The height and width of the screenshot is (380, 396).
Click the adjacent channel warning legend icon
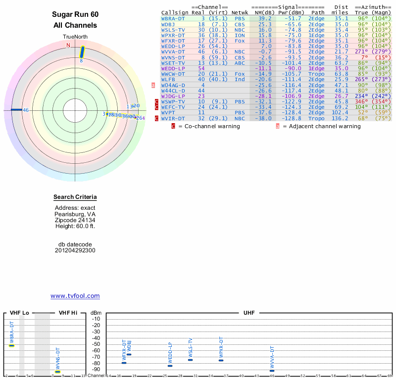tap(278, 126)
